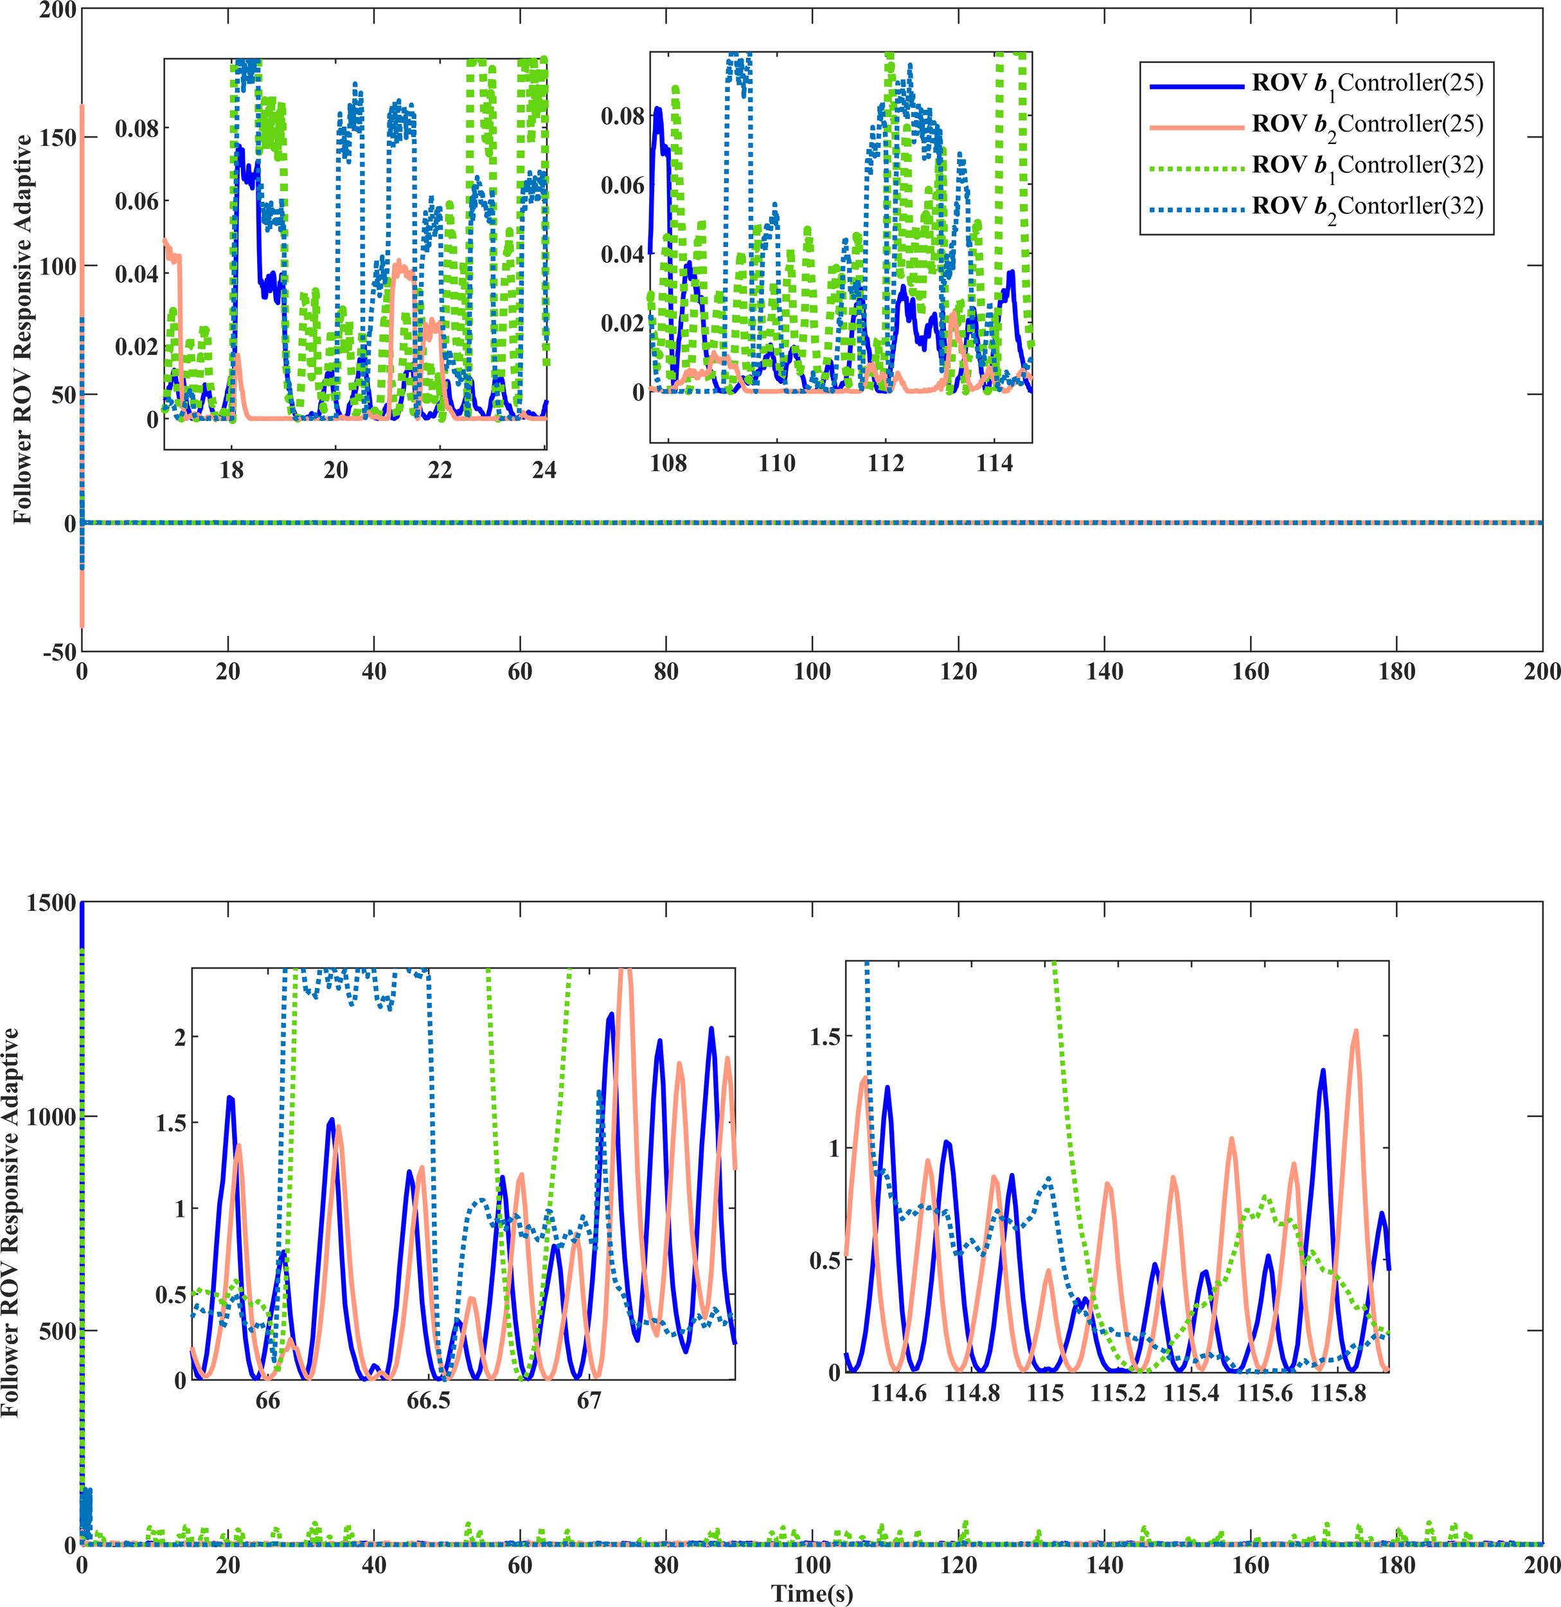Select the bottom inset with ticks 66 to 67
This screenshot has height=1607, width=1561.
(463, 1173)
